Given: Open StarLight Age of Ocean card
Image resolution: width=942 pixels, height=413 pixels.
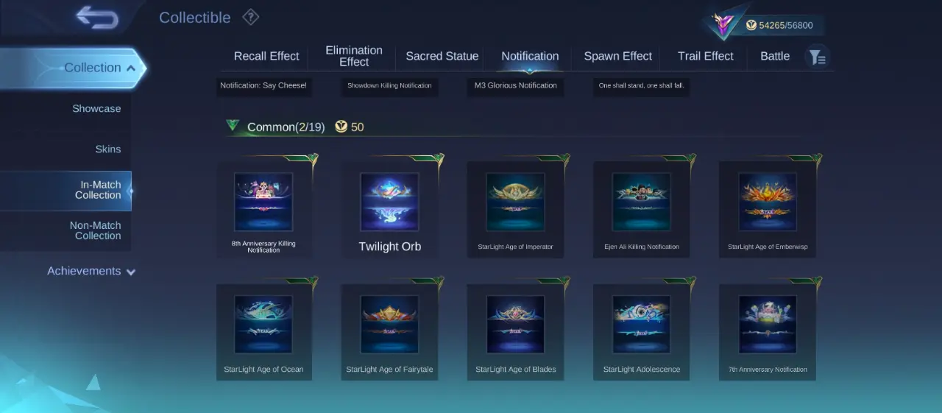Looking at the screenshot, I should (x=263, y=333).
